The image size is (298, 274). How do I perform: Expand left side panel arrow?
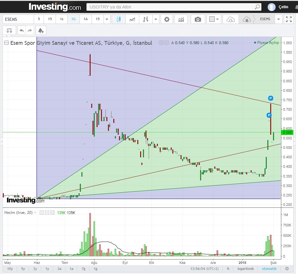[2, 142]
